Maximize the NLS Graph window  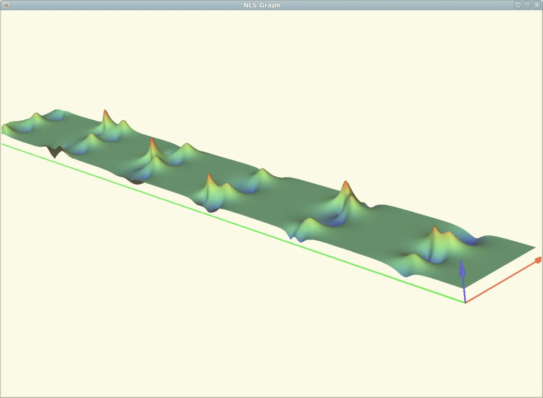coord(527,5)
